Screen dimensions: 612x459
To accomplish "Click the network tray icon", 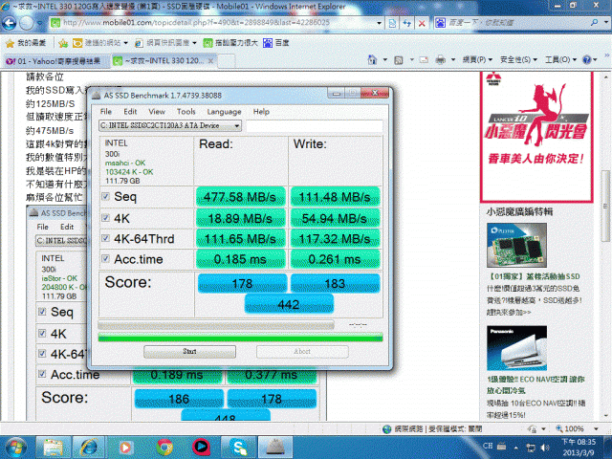I will pyautogui.click(x=531, y=448).
